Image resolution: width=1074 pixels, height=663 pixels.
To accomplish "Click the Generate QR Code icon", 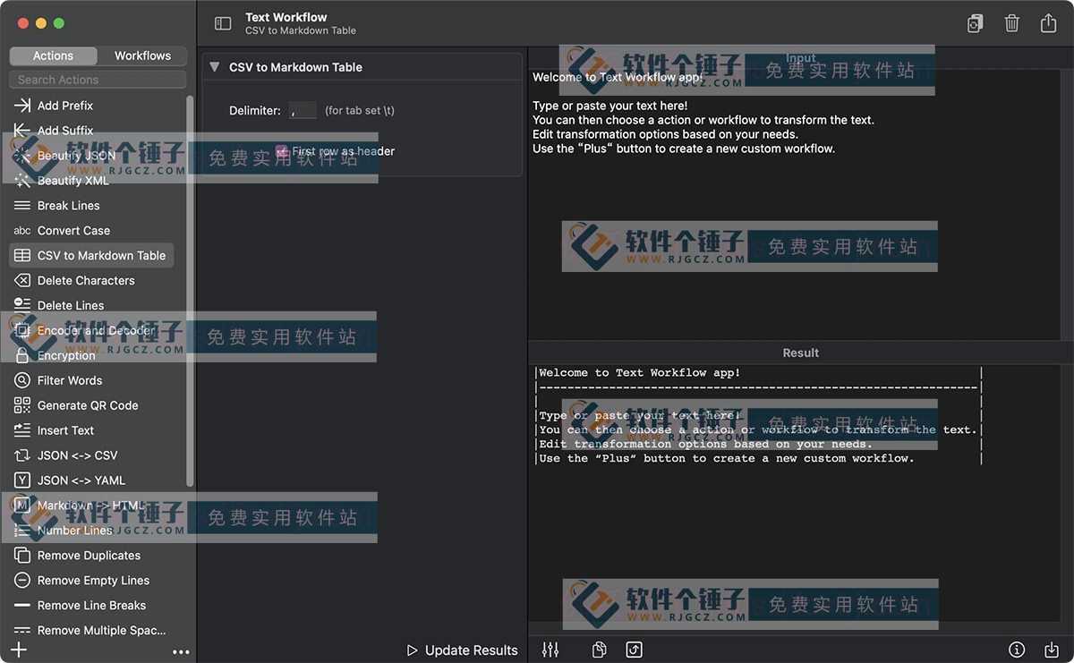I will point(22,406).
